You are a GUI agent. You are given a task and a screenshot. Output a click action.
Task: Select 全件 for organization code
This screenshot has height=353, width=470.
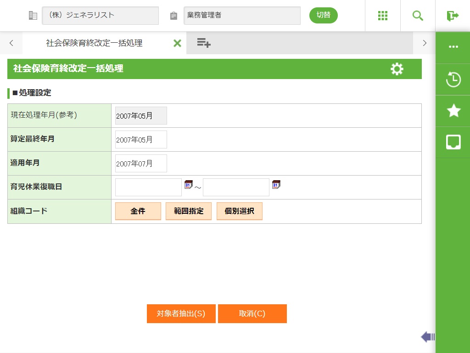138,211
